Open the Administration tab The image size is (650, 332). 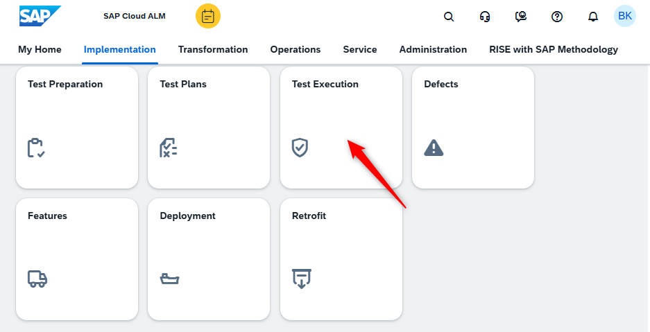pyautogui.click(x=433, y=50)
